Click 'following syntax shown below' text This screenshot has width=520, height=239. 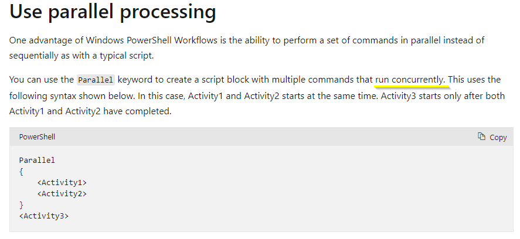click(x=72, y=96)
